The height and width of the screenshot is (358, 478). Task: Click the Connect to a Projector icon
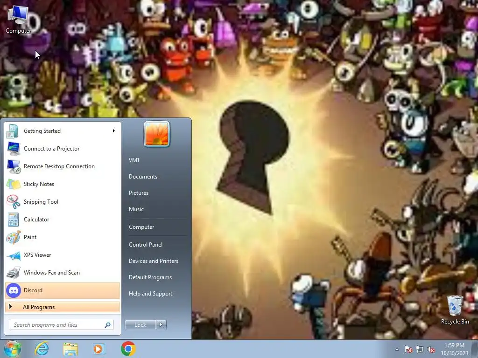(13, 149)
